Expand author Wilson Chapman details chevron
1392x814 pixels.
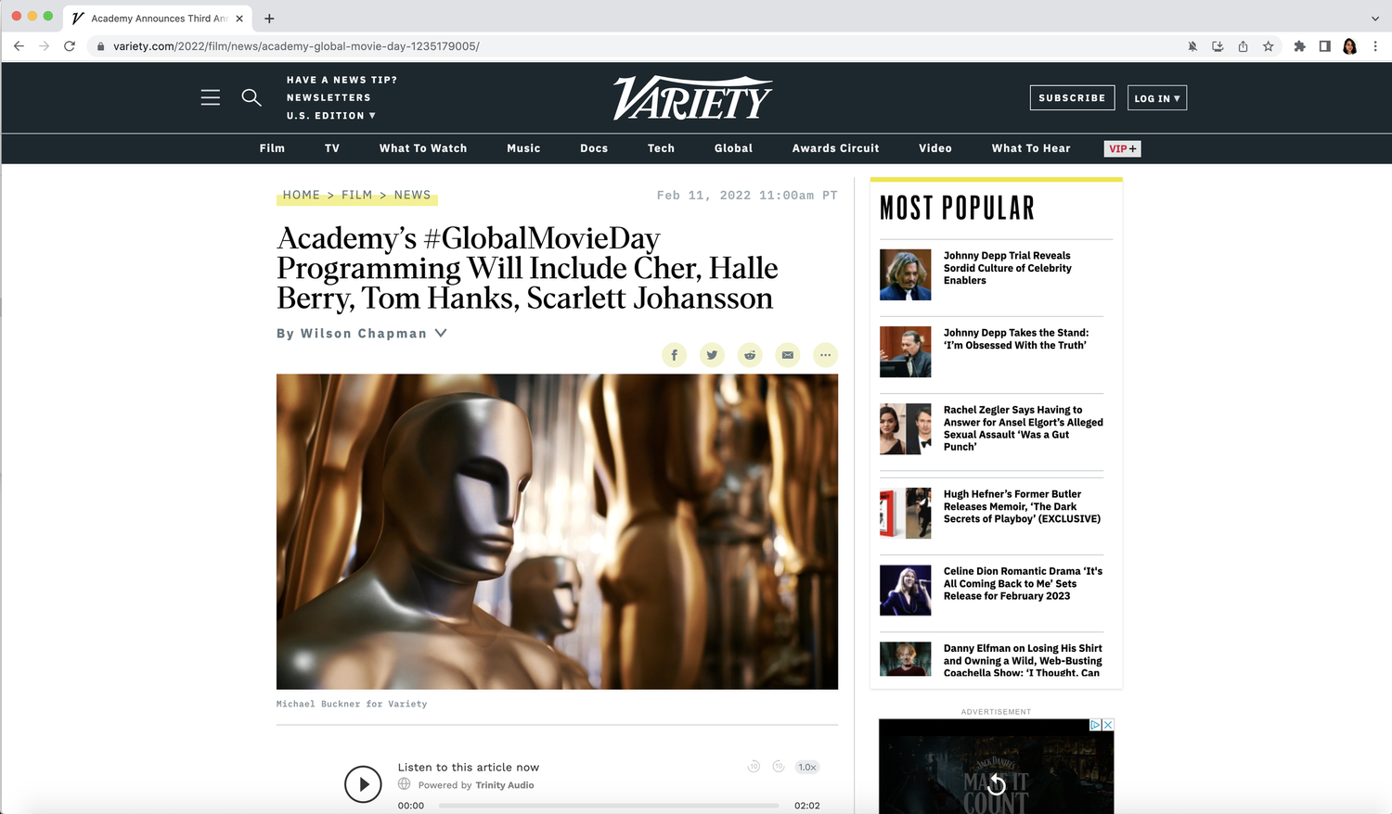click(441, 333)
